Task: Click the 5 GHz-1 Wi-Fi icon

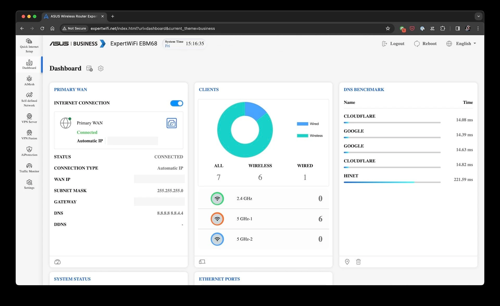Action: [217, 219]
